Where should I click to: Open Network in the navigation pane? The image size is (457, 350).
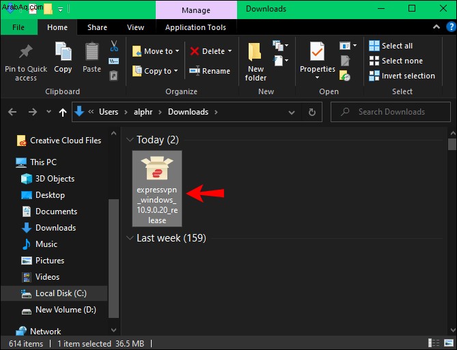pyautogui.click(x=38, y=332)
